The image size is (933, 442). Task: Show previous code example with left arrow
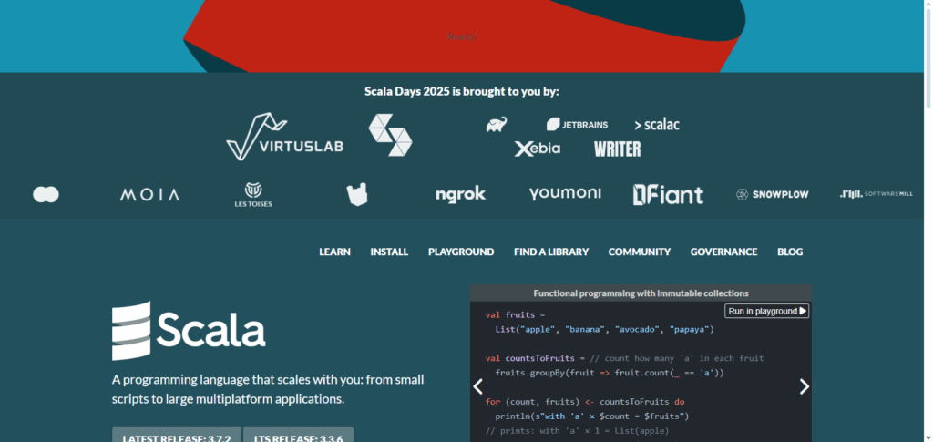pos(477,386)
